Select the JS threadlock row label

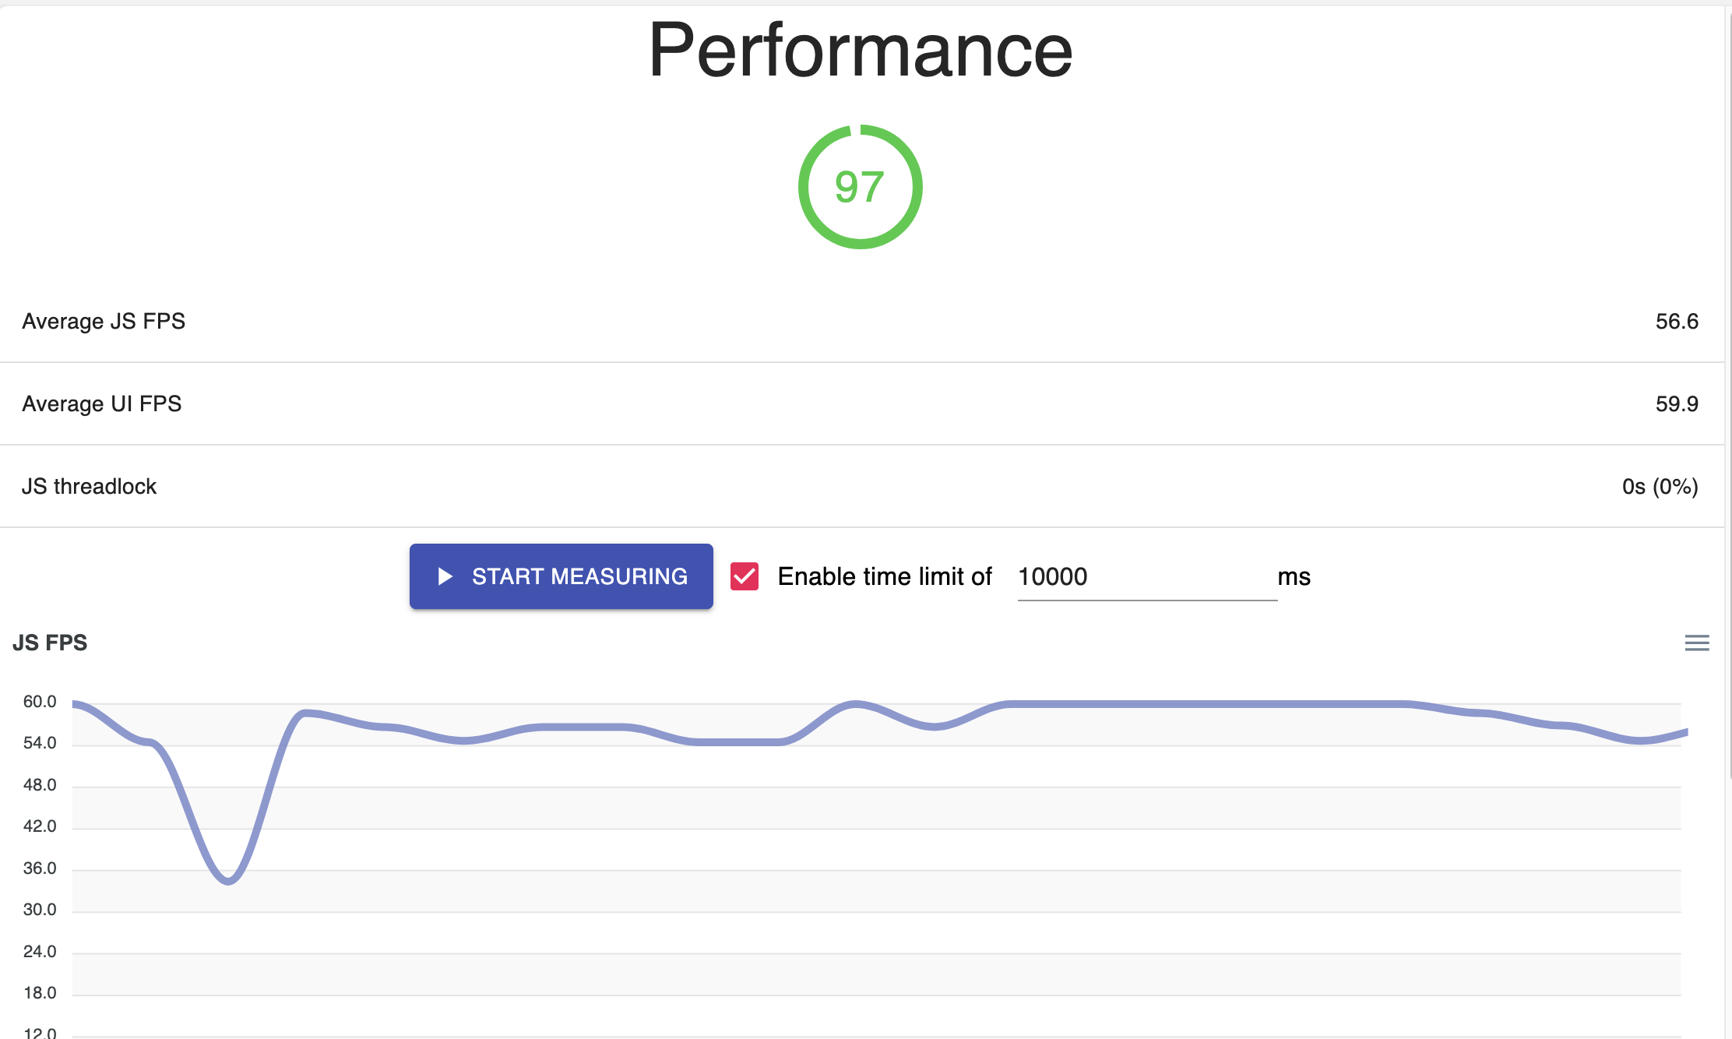tap(90, 486)
